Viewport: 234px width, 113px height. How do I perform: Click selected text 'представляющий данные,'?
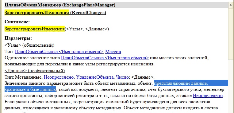(181, 83)
